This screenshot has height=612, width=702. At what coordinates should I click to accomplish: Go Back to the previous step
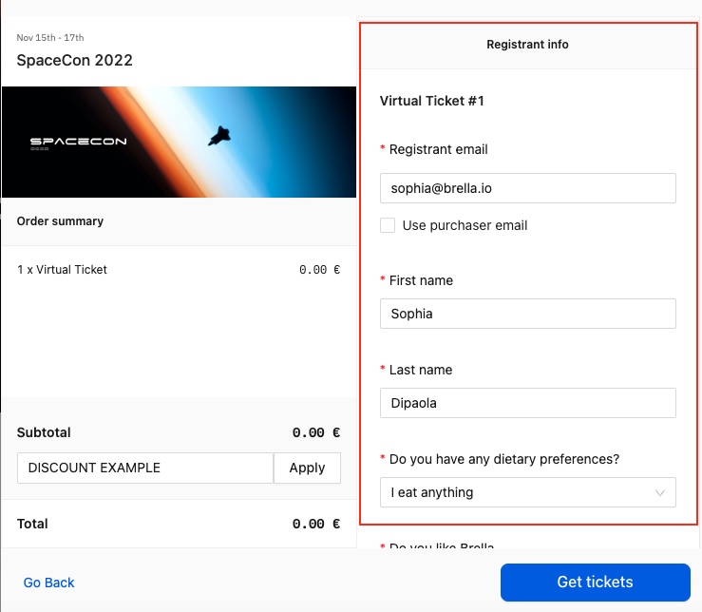(x=48, y=583)
